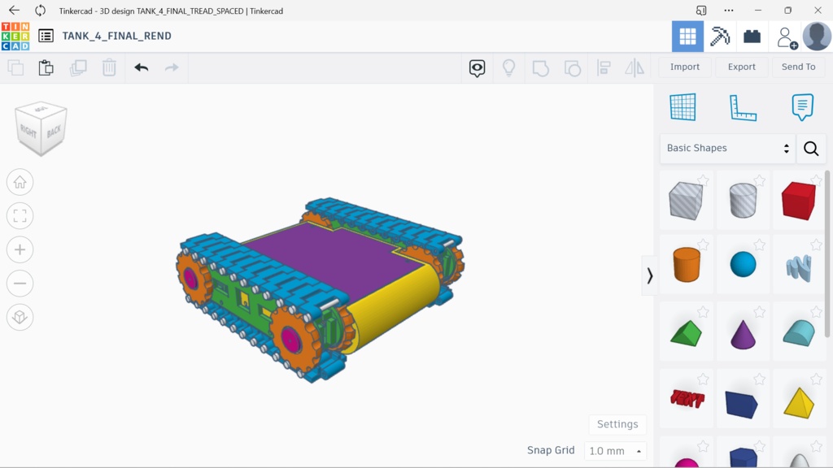Viewport: 833px width, 468px height.
Task: Click the Copy icon in toolbar
Action: (16, 67)
